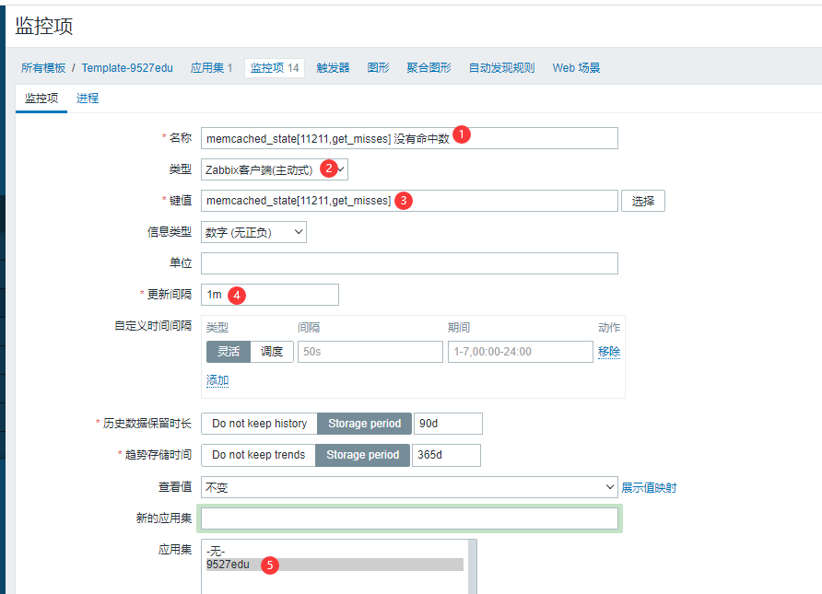Click the 新的应用集 input field
This screenshot has width=822, height=594.
(x=409, y=518)
